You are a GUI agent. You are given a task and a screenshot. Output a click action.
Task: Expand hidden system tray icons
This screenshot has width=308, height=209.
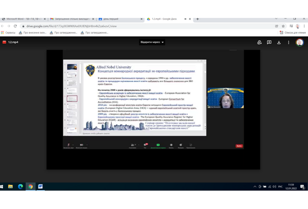point(254,187)
